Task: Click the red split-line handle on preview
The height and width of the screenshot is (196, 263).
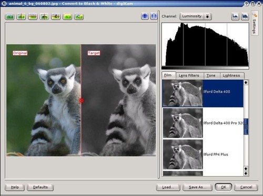Action: [82, 100]
